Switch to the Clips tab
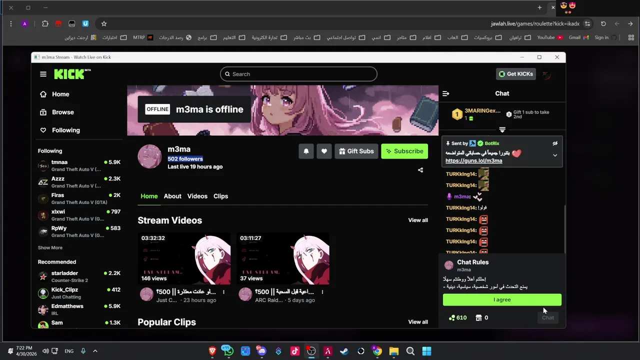Viewport: 640px width, 360px height. tap(220, 196)
